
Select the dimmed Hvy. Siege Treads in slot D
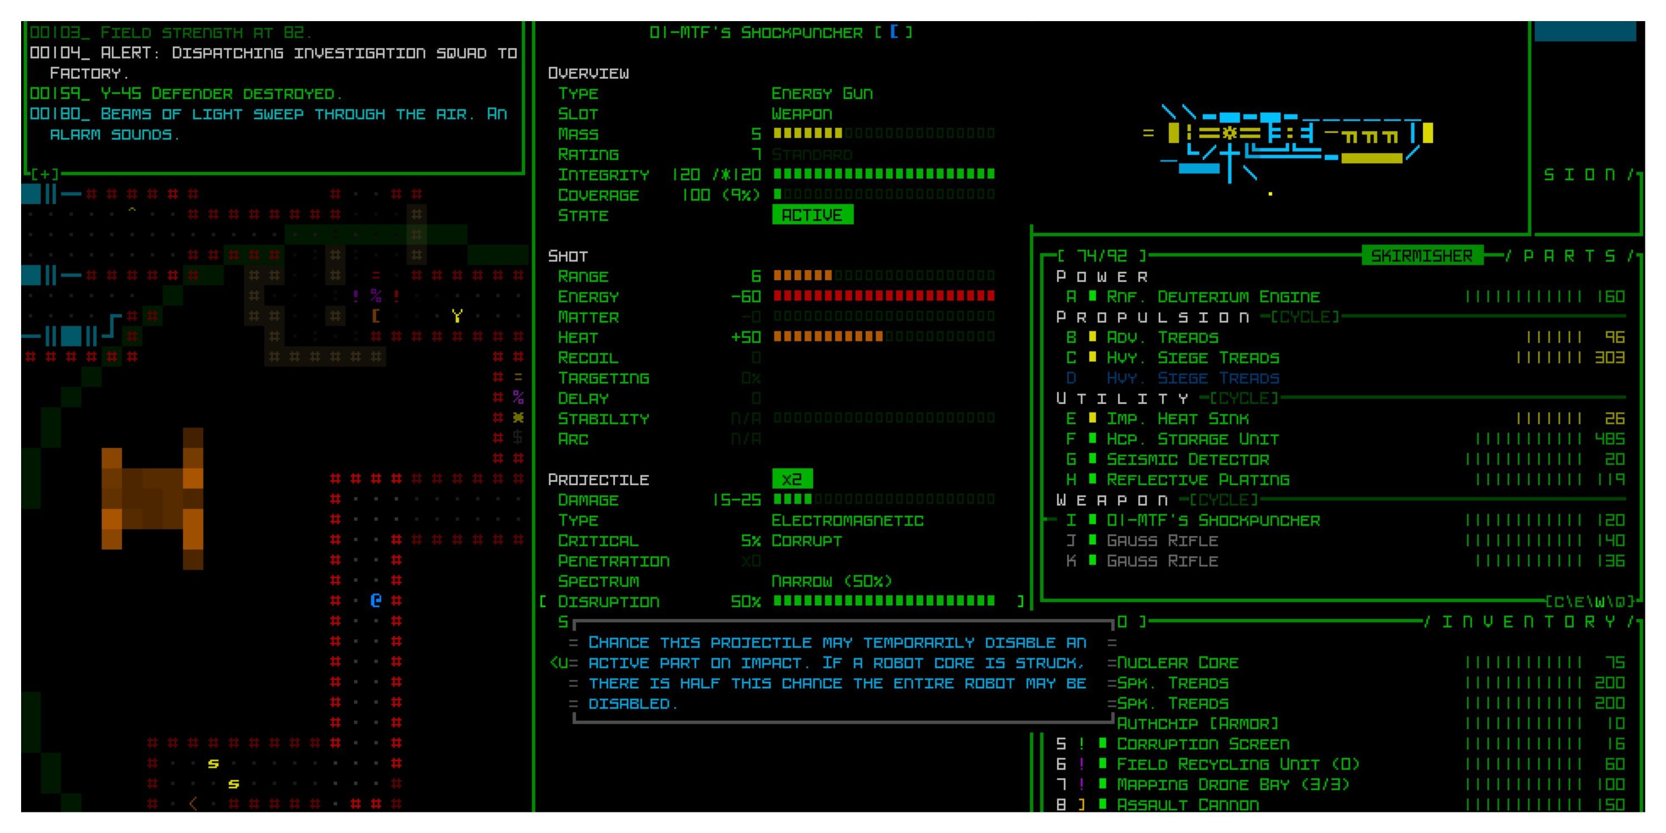coord(1193,378)
